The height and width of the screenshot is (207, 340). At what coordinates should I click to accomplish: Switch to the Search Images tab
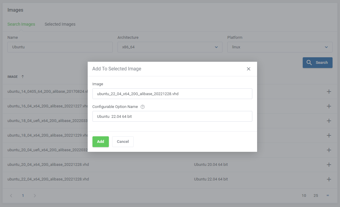pyautogui.click(x=21, y=24)
